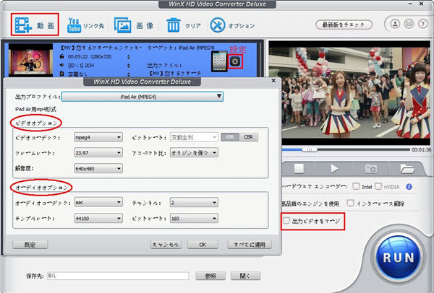Click the オーディオオプション section heading
The image size is (434, 293).
[x=41, y=188]
